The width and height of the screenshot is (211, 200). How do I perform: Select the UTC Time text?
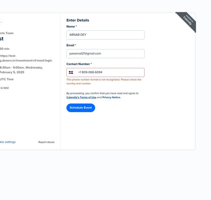[7, 79]
